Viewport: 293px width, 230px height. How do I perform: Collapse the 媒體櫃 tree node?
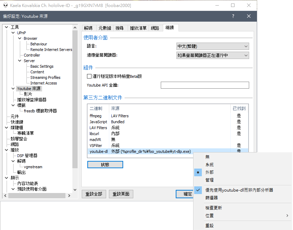click(x=7, y=128)
